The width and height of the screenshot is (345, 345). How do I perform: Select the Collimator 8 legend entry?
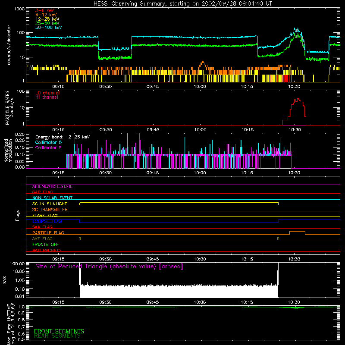[48, 142]
